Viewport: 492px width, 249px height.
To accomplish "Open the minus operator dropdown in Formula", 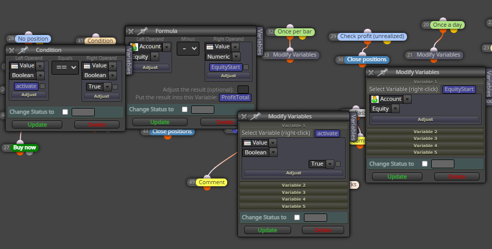I will [x=188, y=48].
